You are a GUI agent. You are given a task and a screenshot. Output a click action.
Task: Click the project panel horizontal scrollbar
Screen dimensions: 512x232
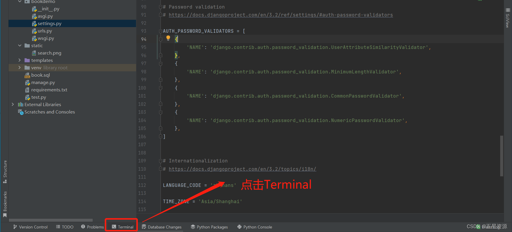point(51,220)
